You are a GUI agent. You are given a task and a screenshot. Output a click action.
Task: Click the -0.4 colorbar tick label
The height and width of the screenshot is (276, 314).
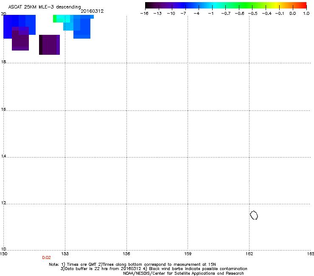[x=267, y=14]
